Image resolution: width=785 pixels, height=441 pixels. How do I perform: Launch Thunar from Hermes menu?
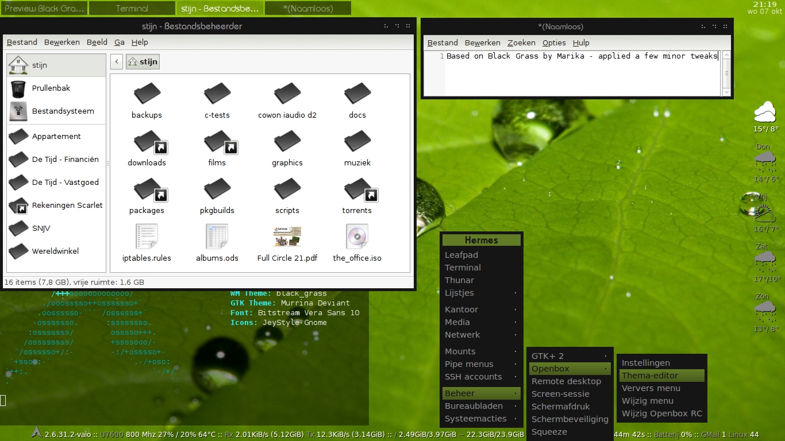(482, 280)
